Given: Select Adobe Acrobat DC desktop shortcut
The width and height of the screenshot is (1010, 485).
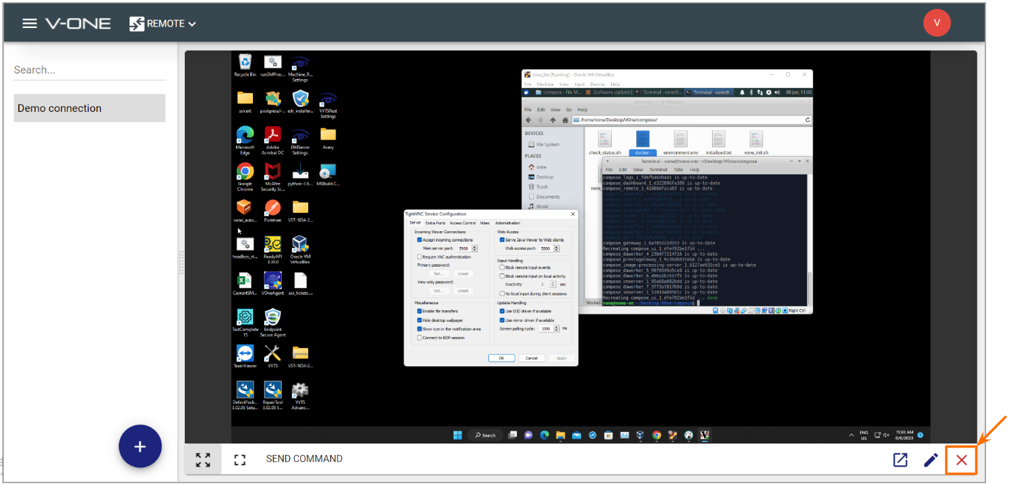Looking at the screenshot, I should point(272,140).
